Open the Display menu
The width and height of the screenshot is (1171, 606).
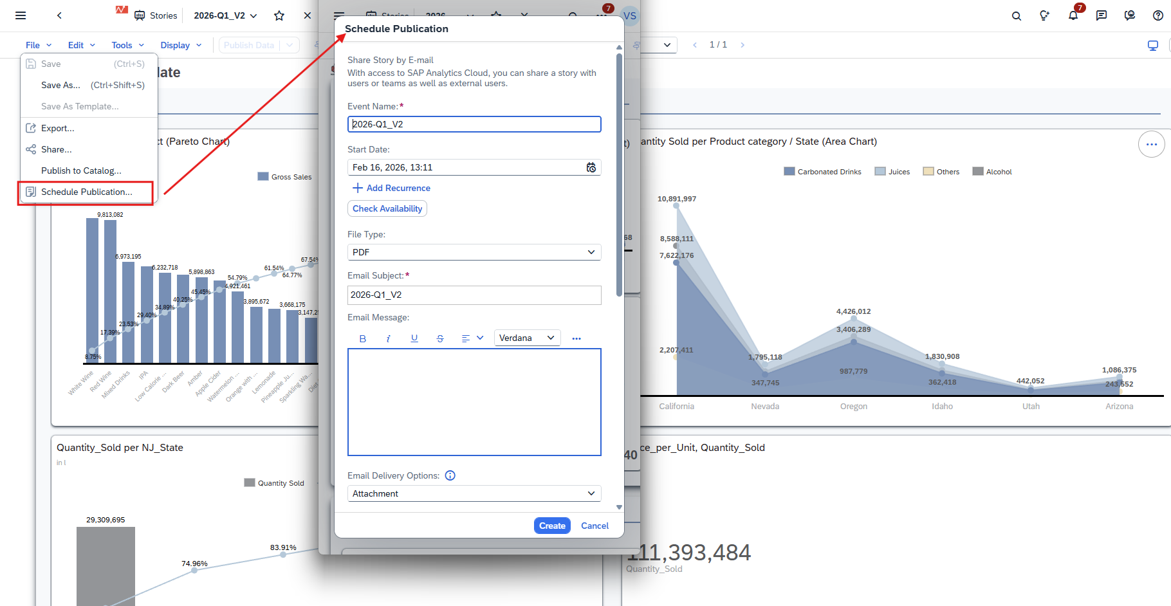pos(181,45)
